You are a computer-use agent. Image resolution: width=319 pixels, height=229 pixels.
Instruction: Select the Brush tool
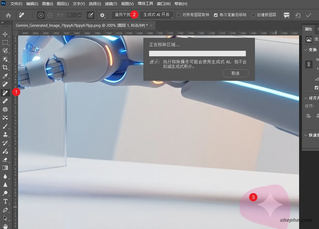click(x=5, y=126)
